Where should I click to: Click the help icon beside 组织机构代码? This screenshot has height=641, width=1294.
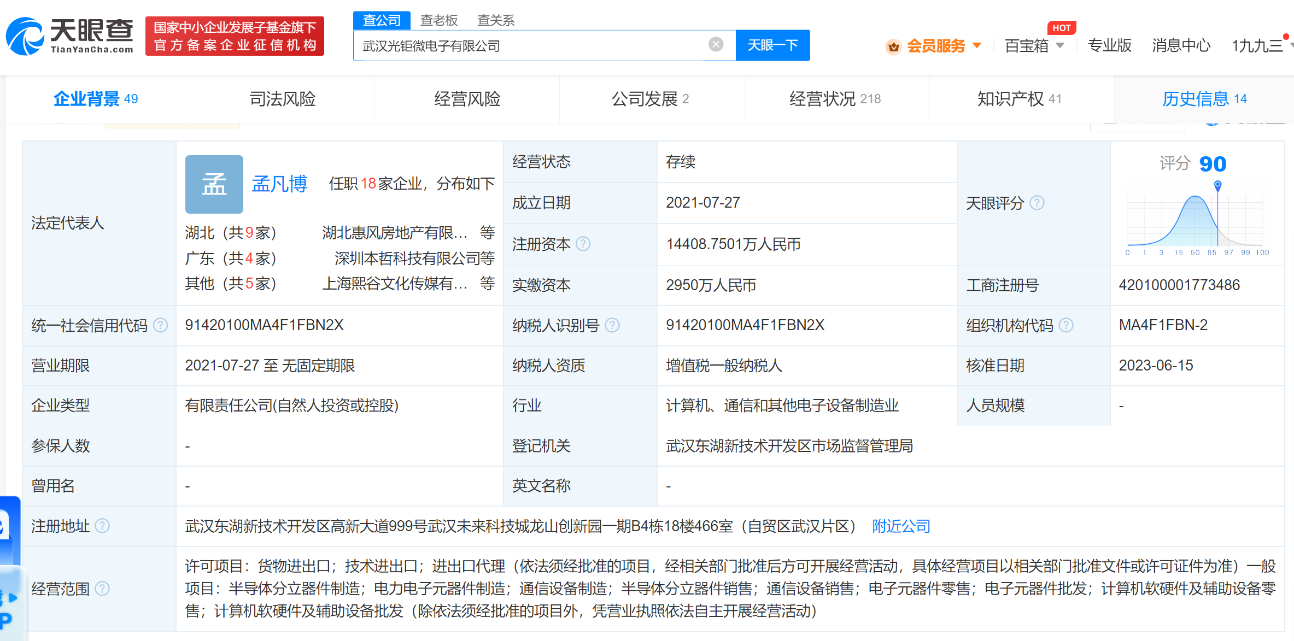(1066, 325)
